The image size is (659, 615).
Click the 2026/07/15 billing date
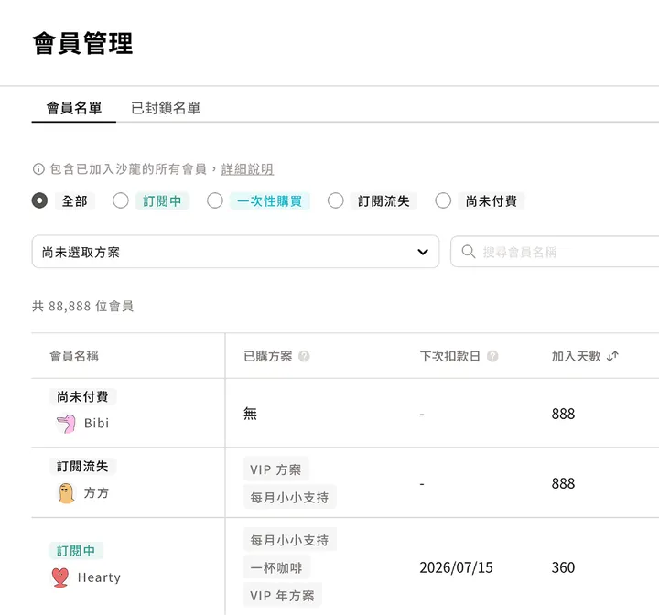(x=456, y=567)
